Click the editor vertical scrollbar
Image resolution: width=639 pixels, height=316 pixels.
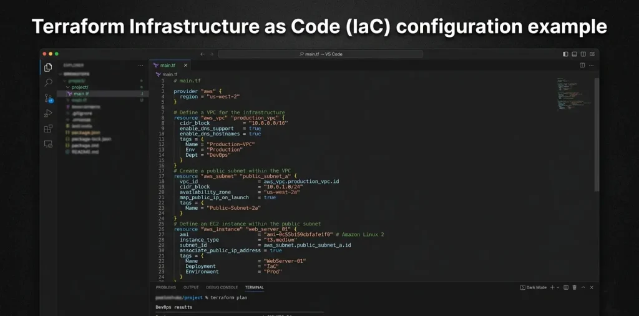(597, 134)
